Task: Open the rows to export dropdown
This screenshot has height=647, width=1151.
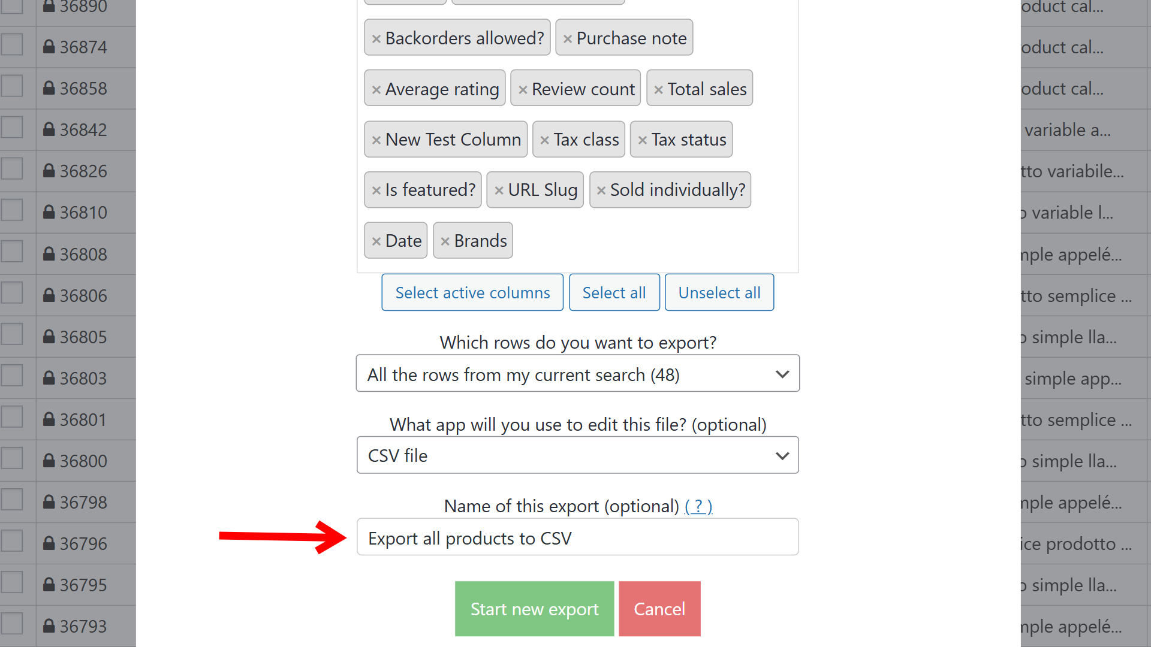Action: (577, 374)
